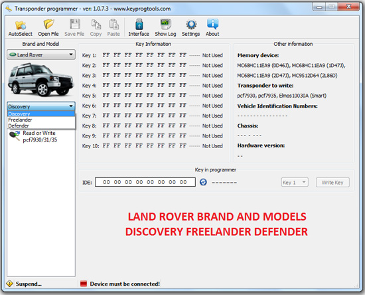This screenshot has height=295, width=365.
Task: Click the Read or Write key icon
Action: click(x=15, y=136)
